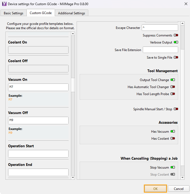
Task: Enable Has Automatic Tool Changer
Action: (173, 87)
